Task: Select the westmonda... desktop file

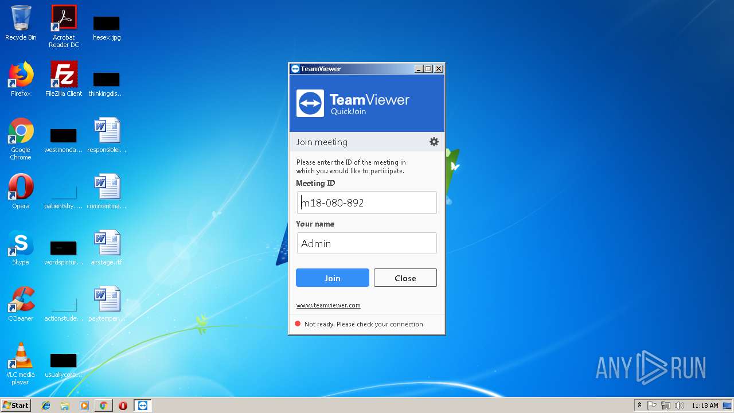Action: 64,141
